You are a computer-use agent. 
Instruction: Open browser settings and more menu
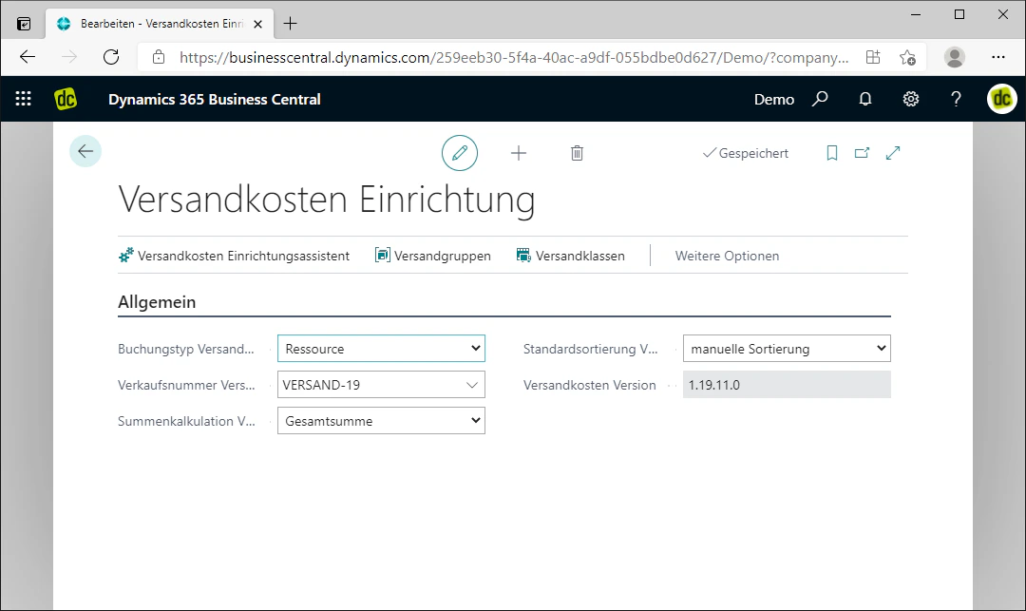(997, 57)
